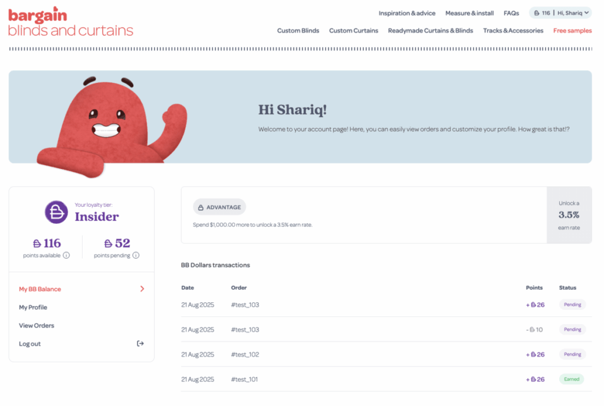Click info icon beside points pending
Screen dimensions: 604x406
136,256
